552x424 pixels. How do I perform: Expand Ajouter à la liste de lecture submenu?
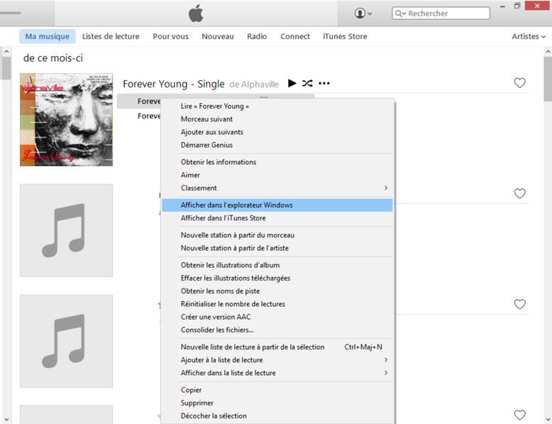[277, 360]
